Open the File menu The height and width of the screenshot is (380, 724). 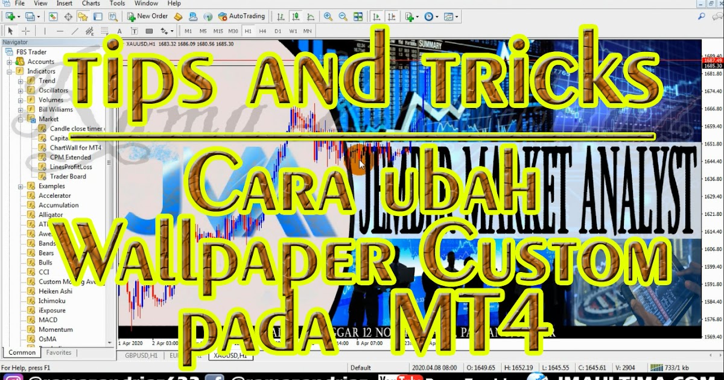[19, 4]
